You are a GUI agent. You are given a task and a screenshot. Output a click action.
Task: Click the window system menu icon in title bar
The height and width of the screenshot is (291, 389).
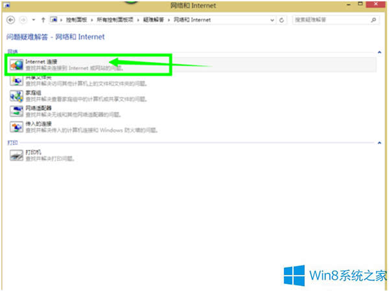(6, 5)
